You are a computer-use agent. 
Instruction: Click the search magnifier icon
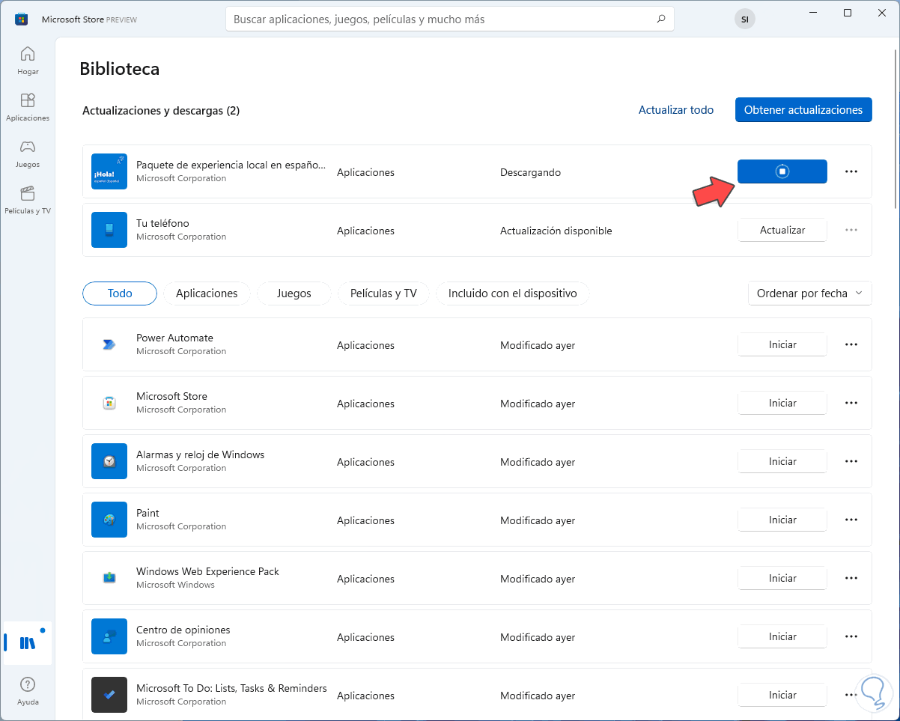(660, 19)
